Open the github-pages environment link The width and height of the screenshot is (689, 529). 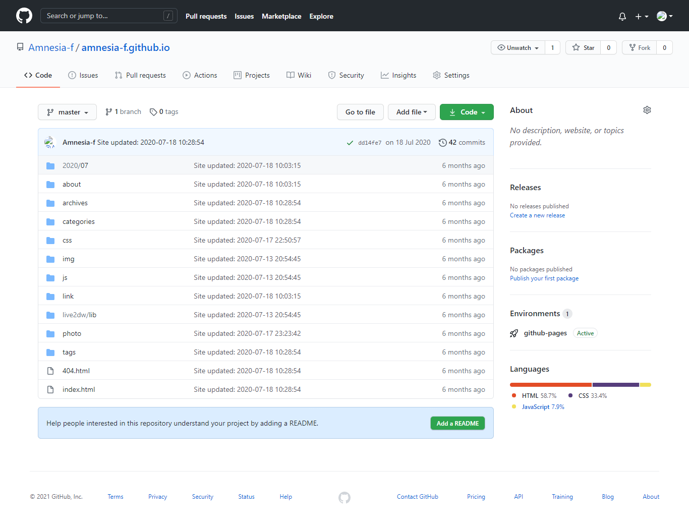point(545,333)
